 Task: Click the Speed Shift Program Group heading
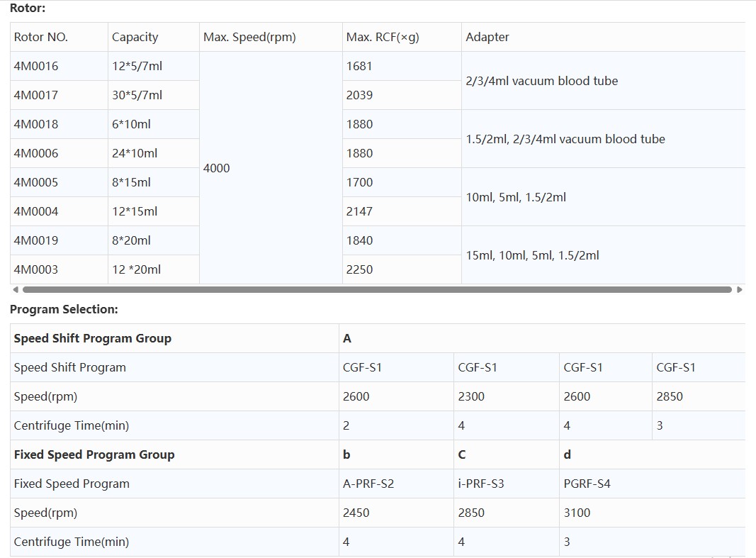pos(93,338)
